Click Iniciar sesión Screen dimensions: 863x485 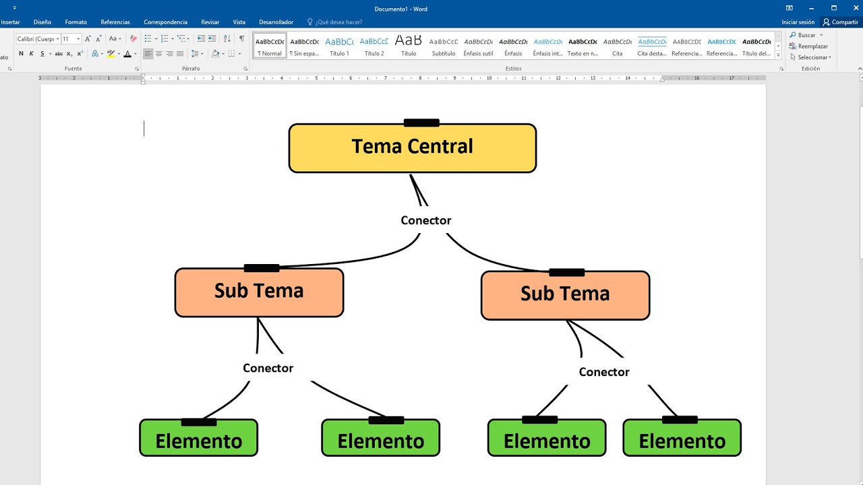[x=798, y=22]
